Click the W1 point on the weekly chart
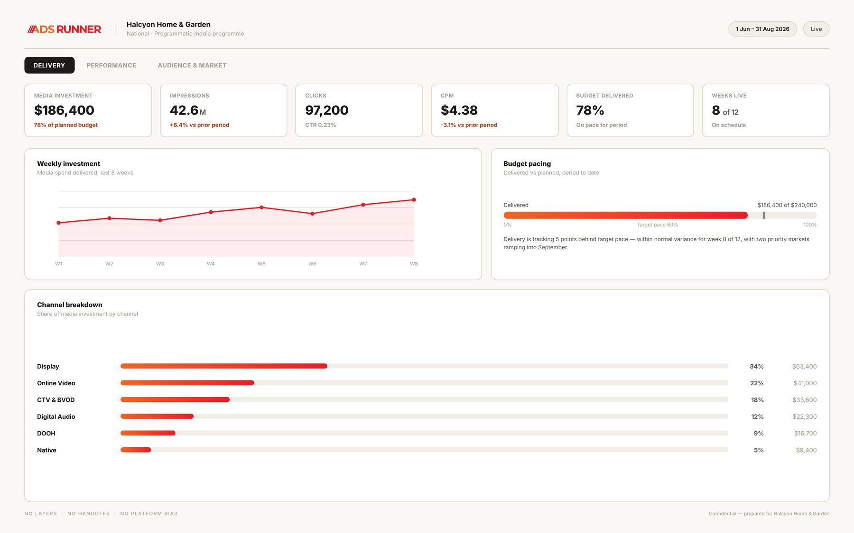This screenshot has height=533, width=854. (x=58, y=223)
